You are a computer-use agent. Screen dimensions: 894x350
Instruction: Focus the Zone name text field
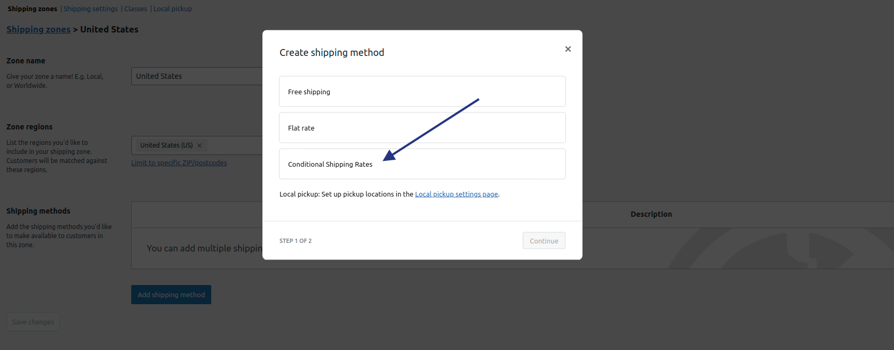point(196,76)
